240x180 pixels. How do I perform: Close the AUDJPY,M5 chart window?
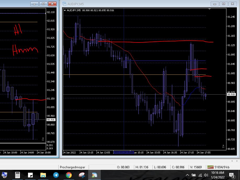click(x=232, y=4)
